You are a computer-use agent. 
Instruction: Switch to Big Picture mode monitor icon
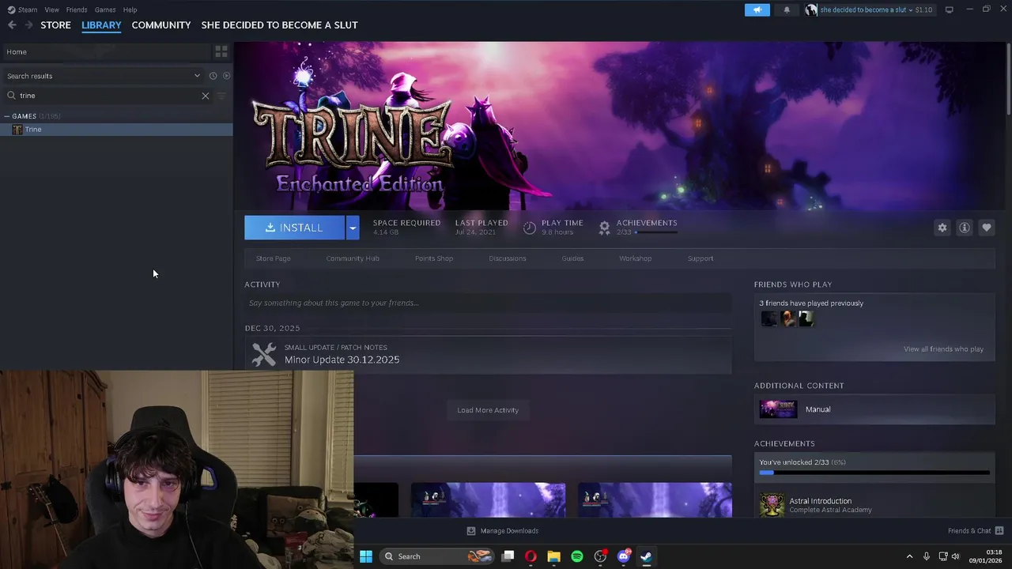[949, 9]
